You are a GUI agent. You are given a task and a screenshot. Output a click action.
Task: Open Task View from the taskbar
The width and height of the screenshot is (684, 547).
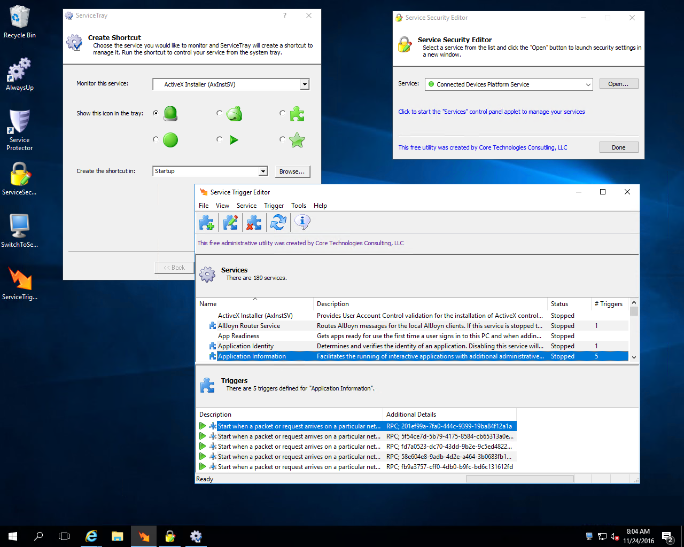(64, 536)
